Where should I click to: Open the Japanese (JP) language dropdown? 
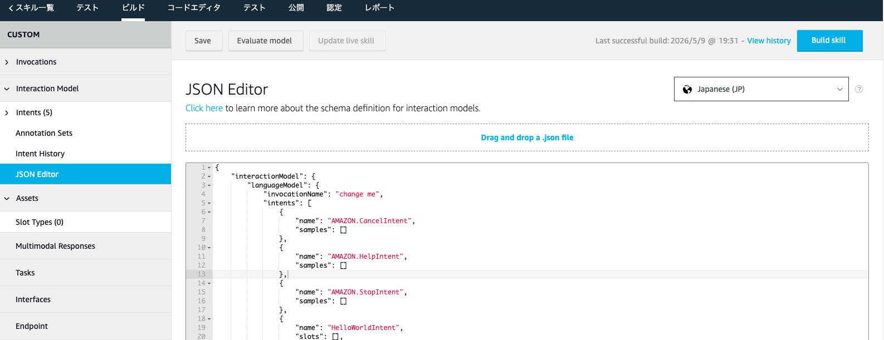[x=761, y=89]
